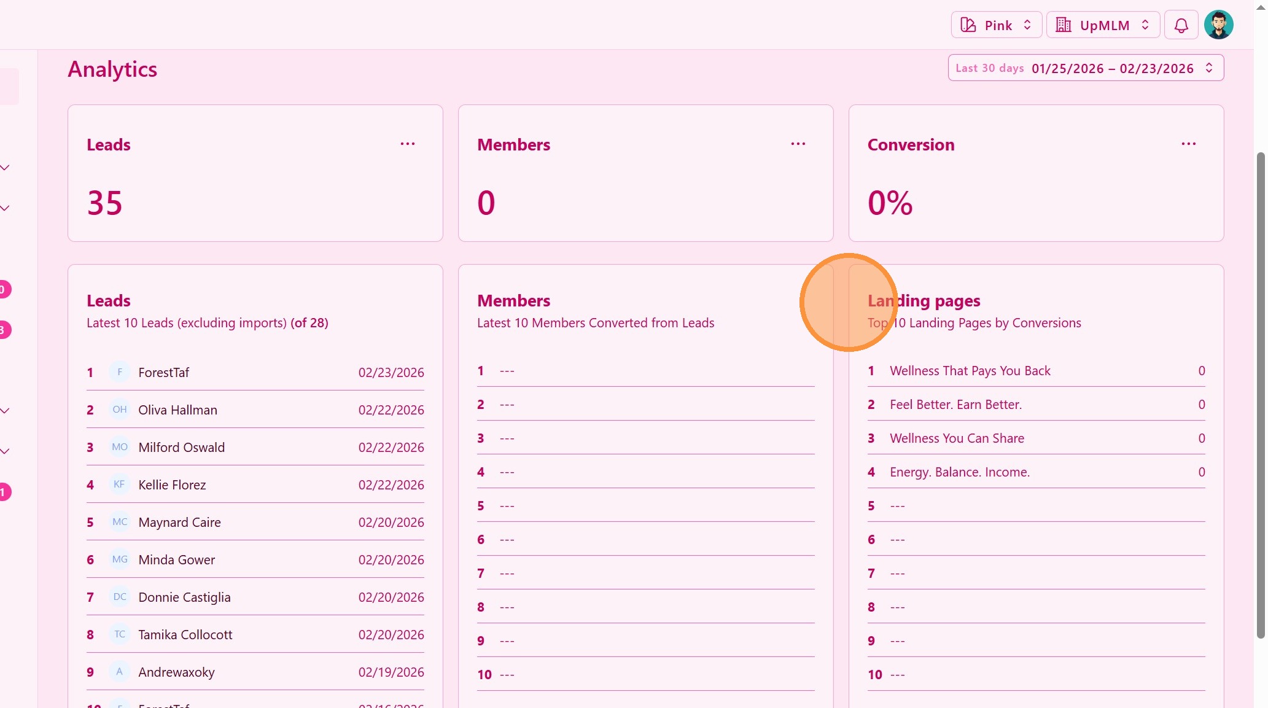1268x708 pixels.
Task: Select Wellness That Pays You Back landing page
Action: pyautogui.click(x=970, y=371)
